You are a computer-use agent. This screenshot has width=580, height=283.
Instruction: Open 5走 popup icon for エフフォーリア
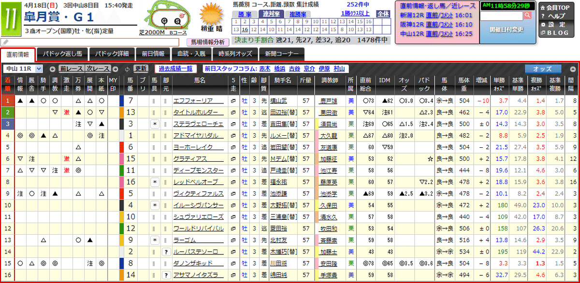(x=234, y=101)
